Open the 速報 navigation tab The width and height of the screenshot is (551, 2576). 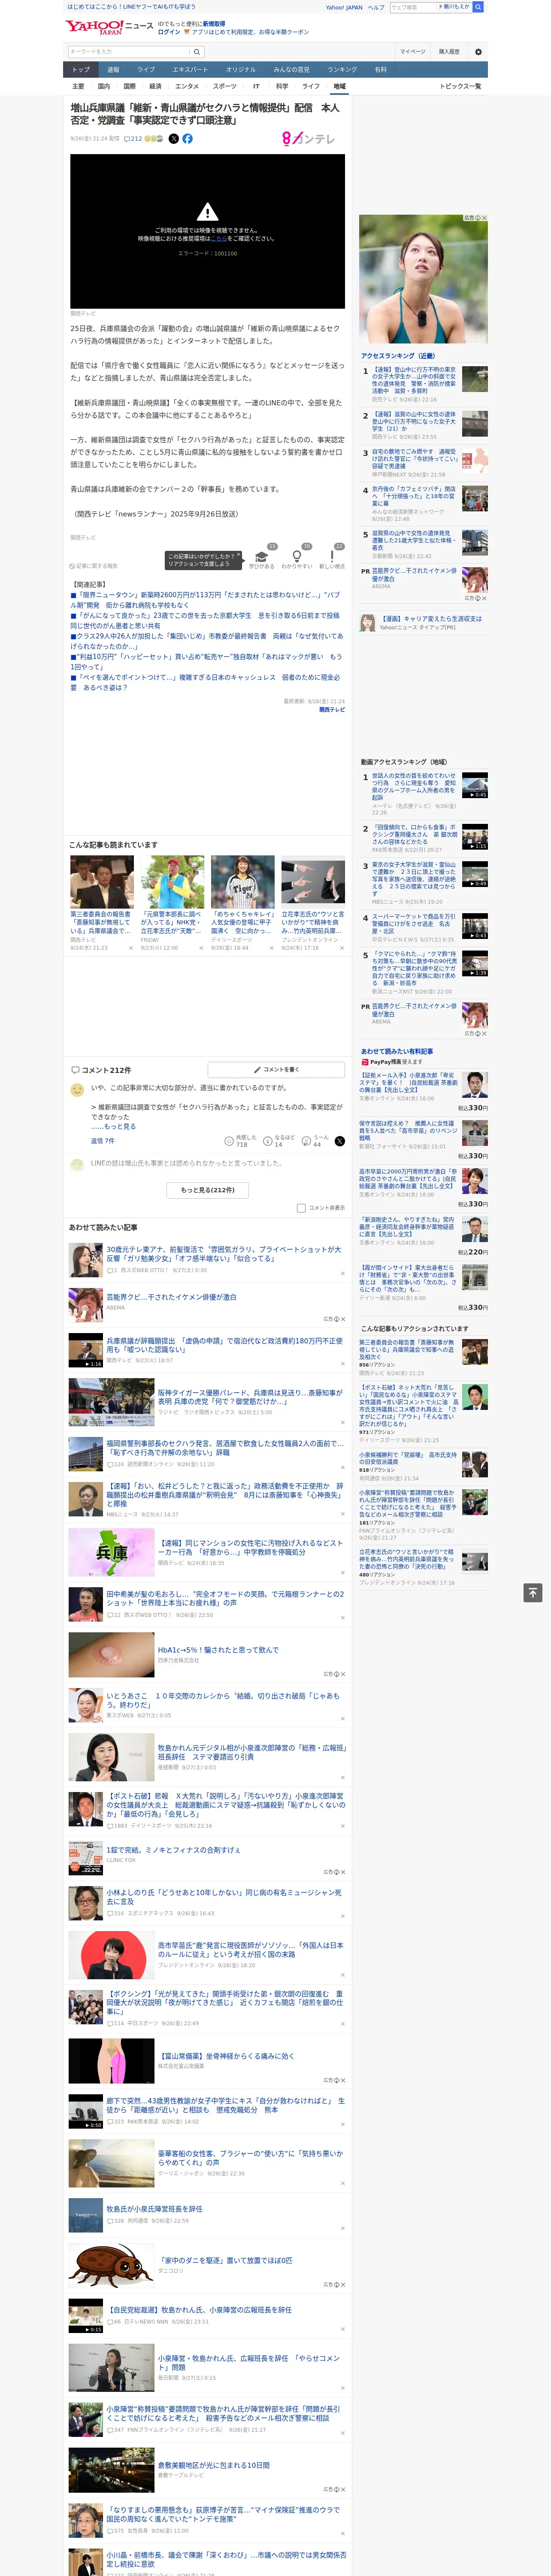[113, 69]
